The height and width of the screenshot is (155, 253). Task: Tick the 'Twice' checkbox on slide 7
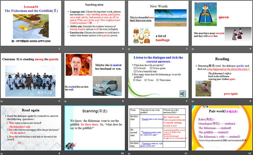(x=145, y=80)
